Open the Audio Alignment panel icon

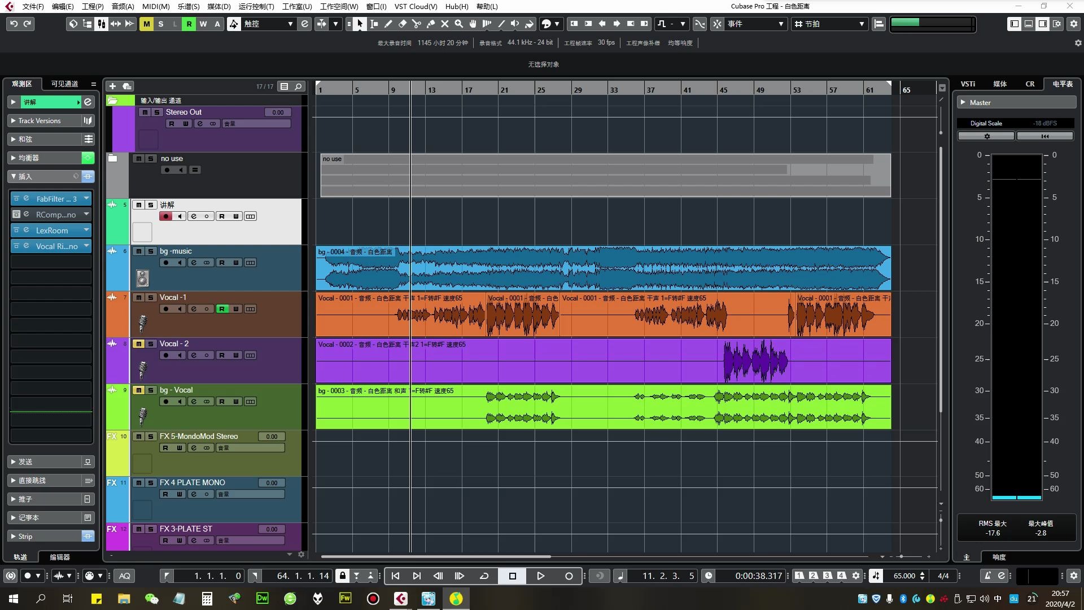point(878,24)
